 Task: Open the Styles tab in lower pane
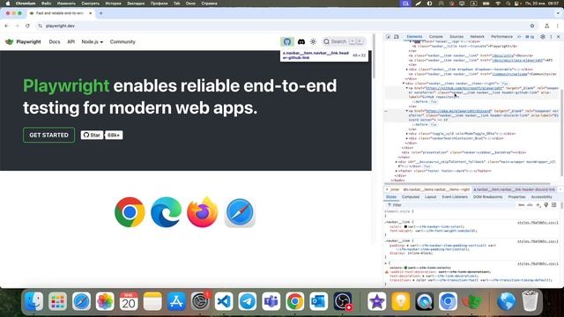(391, 197)
